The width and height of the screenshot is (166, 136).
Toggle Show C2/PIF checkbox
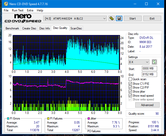coord(130,88)
